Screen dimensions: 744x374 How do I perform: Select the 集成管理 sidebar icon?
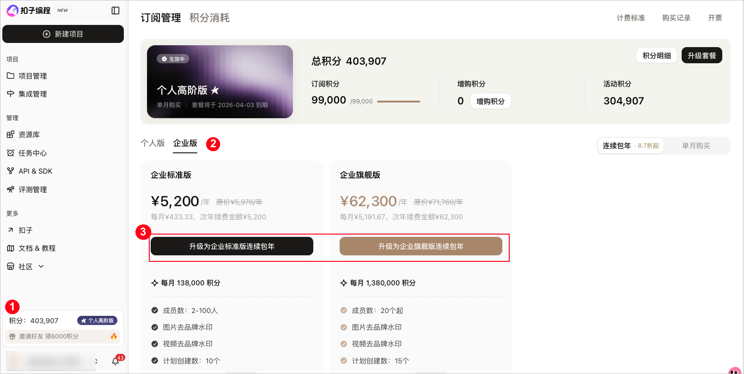pyautogui.click(x=11, y=94)
